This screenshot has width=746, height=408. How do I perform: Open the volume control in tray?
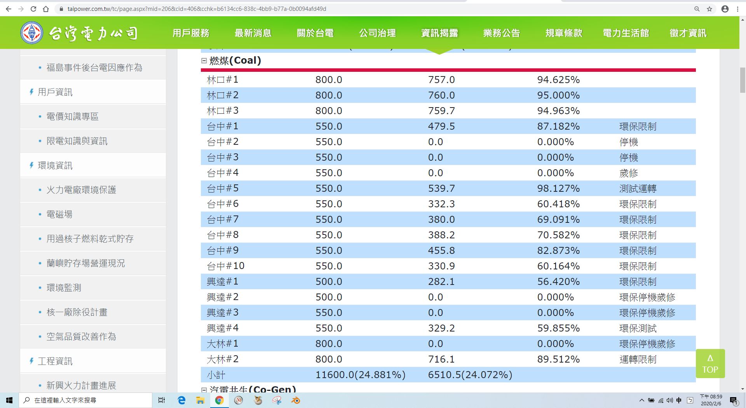(x=669, y=400)
